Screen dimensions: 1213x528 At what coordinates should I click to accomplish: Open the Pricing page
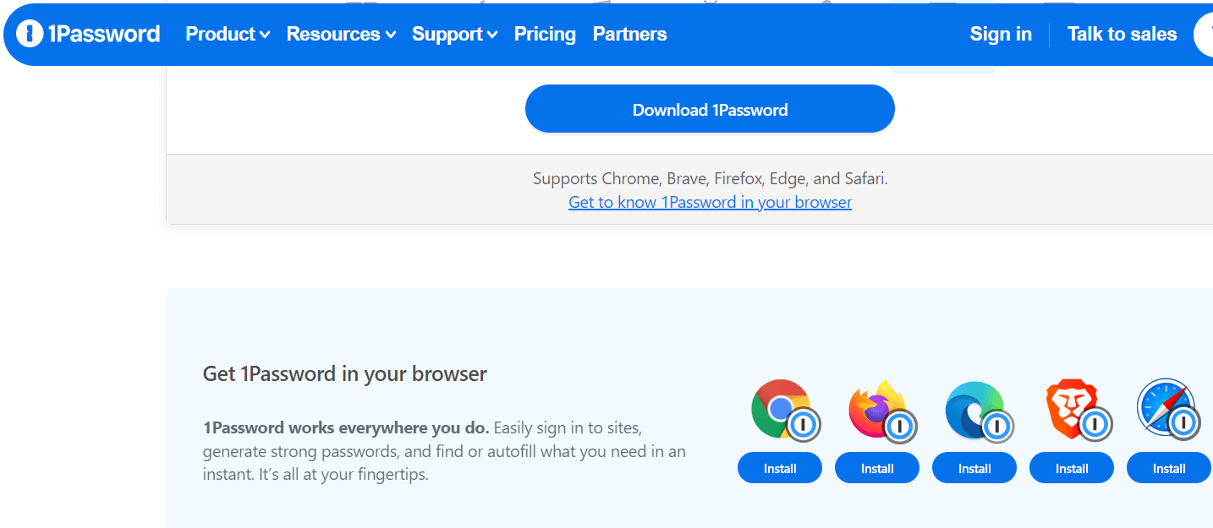[545, 34]
